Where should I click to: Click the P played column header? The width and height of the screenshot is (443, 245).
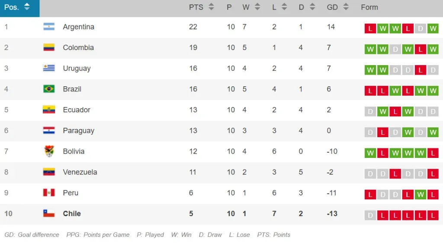pos(229,7)
